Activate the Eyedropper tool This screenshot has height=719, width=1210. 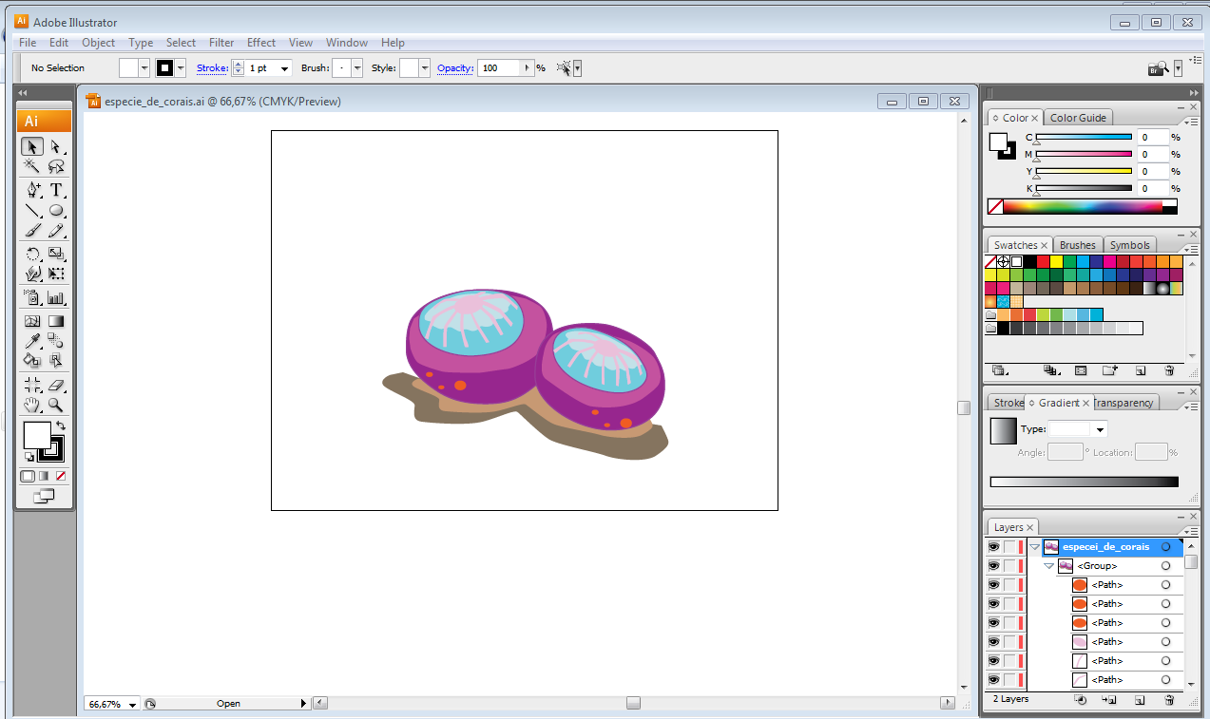(x=33, y=340)
